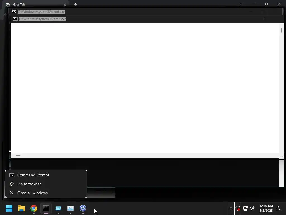Click the lower cmd.exe window title icon
This screenshot has height=215, width=286.
pyautogui.click(x=15, y=19)
